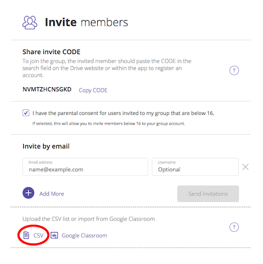The image size is (263, 264).
Task: Click the CSV document icon
Action: click(26, 235)
